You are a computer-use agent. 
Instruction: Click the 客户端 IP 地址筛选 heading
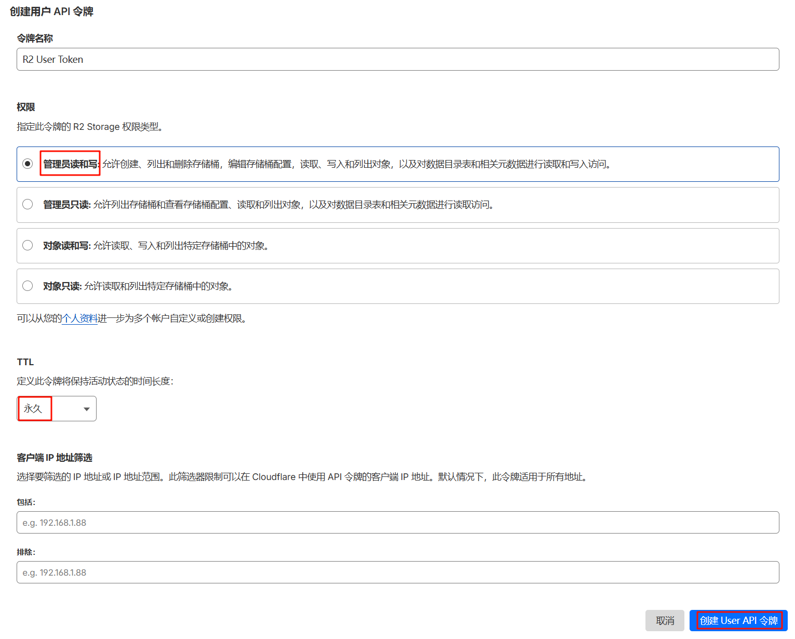pyautogui.click(x=55, y=458)
